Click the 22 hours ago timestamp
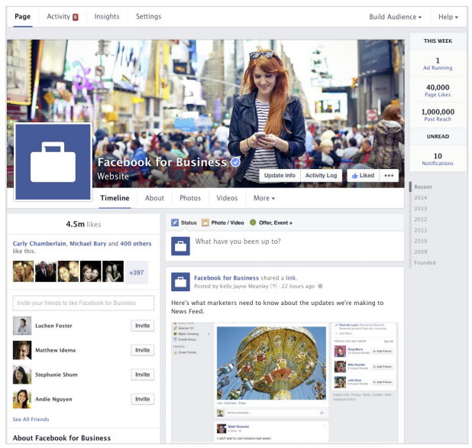472x448 pixels. pos(298,286)
